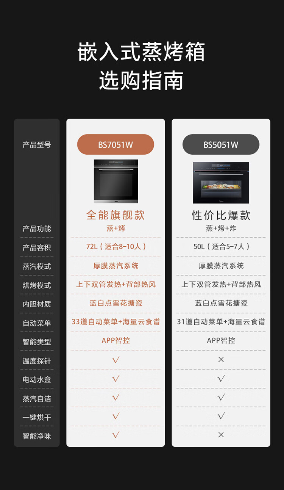Click the 嵌入式蒸烤箱 选购指南 title
Screen dimensions: 284x490
(141, 66)
